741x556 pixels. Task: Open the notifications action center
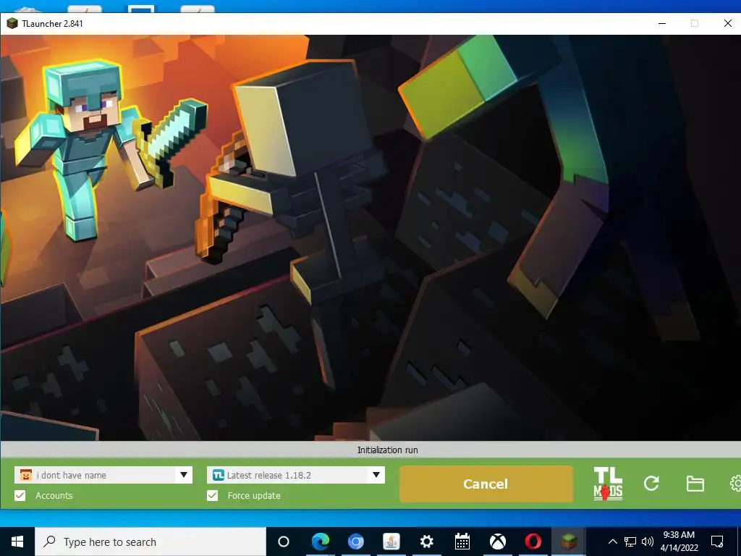click(x=717, y=542)
